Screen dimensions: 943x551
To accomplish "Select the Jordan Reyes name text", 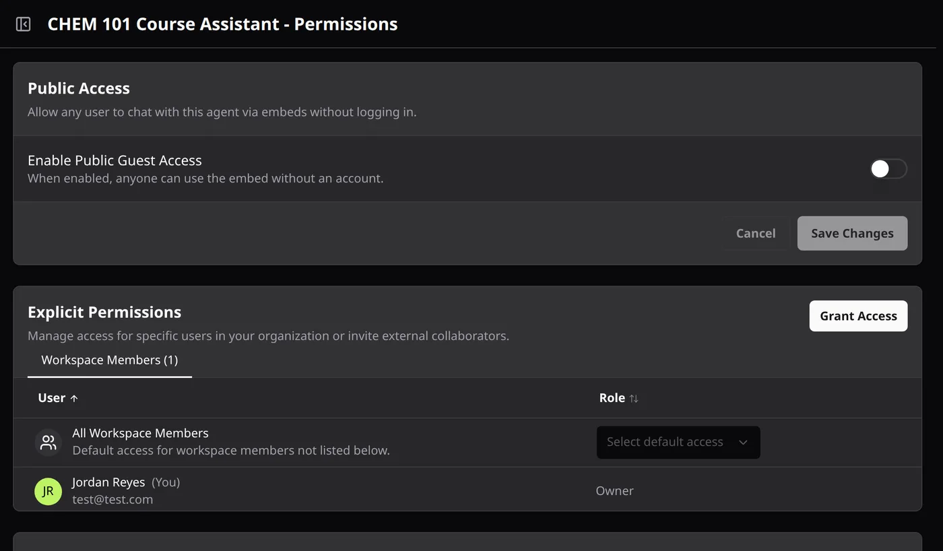I will click(x=108, y=482).
